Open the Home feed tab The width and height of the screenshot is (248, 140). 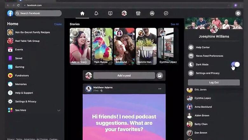tap(82, 13)
